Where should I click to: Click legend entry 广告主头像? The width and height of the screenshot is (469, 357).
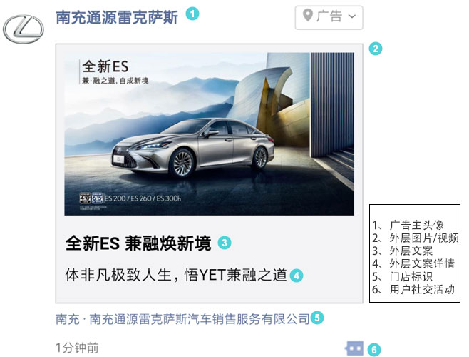click(408, 225)
